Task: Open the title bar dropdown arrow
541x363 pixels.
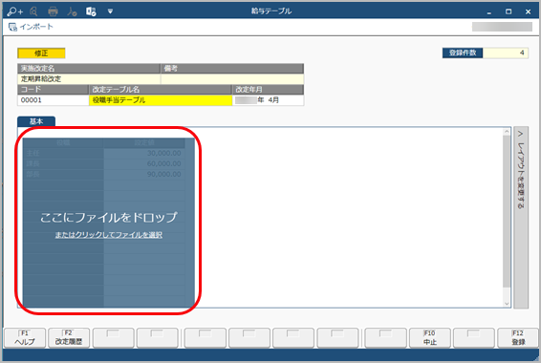Action: [x=110, y=11]
